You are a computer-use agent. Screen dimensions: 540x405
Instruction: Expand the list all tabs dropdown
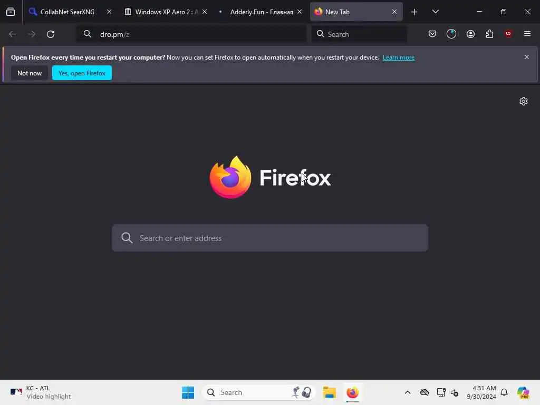click(435, 12)
